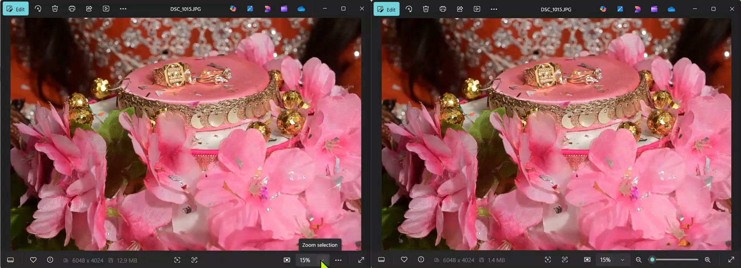The image size is (741, 268).
Task: Open top toolbar See more menu, left window
Action: [123, 8]
